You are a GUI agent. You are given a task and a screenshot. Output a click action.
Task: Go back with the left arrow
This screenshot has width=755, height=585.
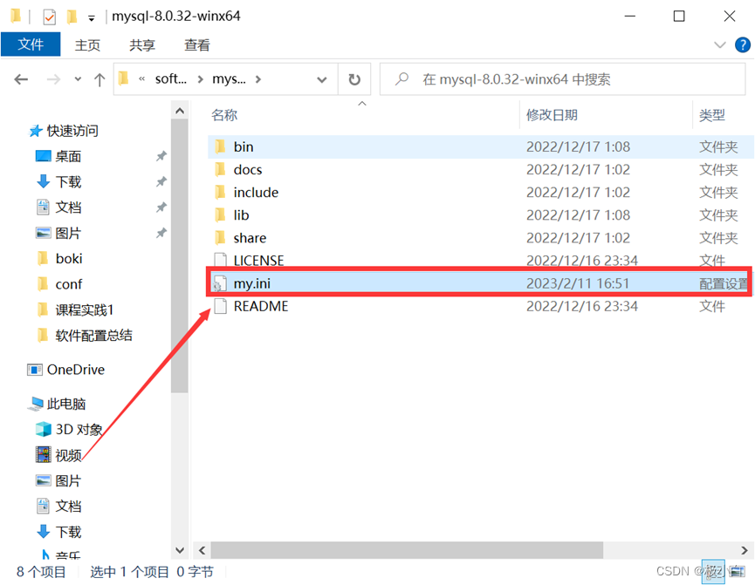tap(21, 79)
